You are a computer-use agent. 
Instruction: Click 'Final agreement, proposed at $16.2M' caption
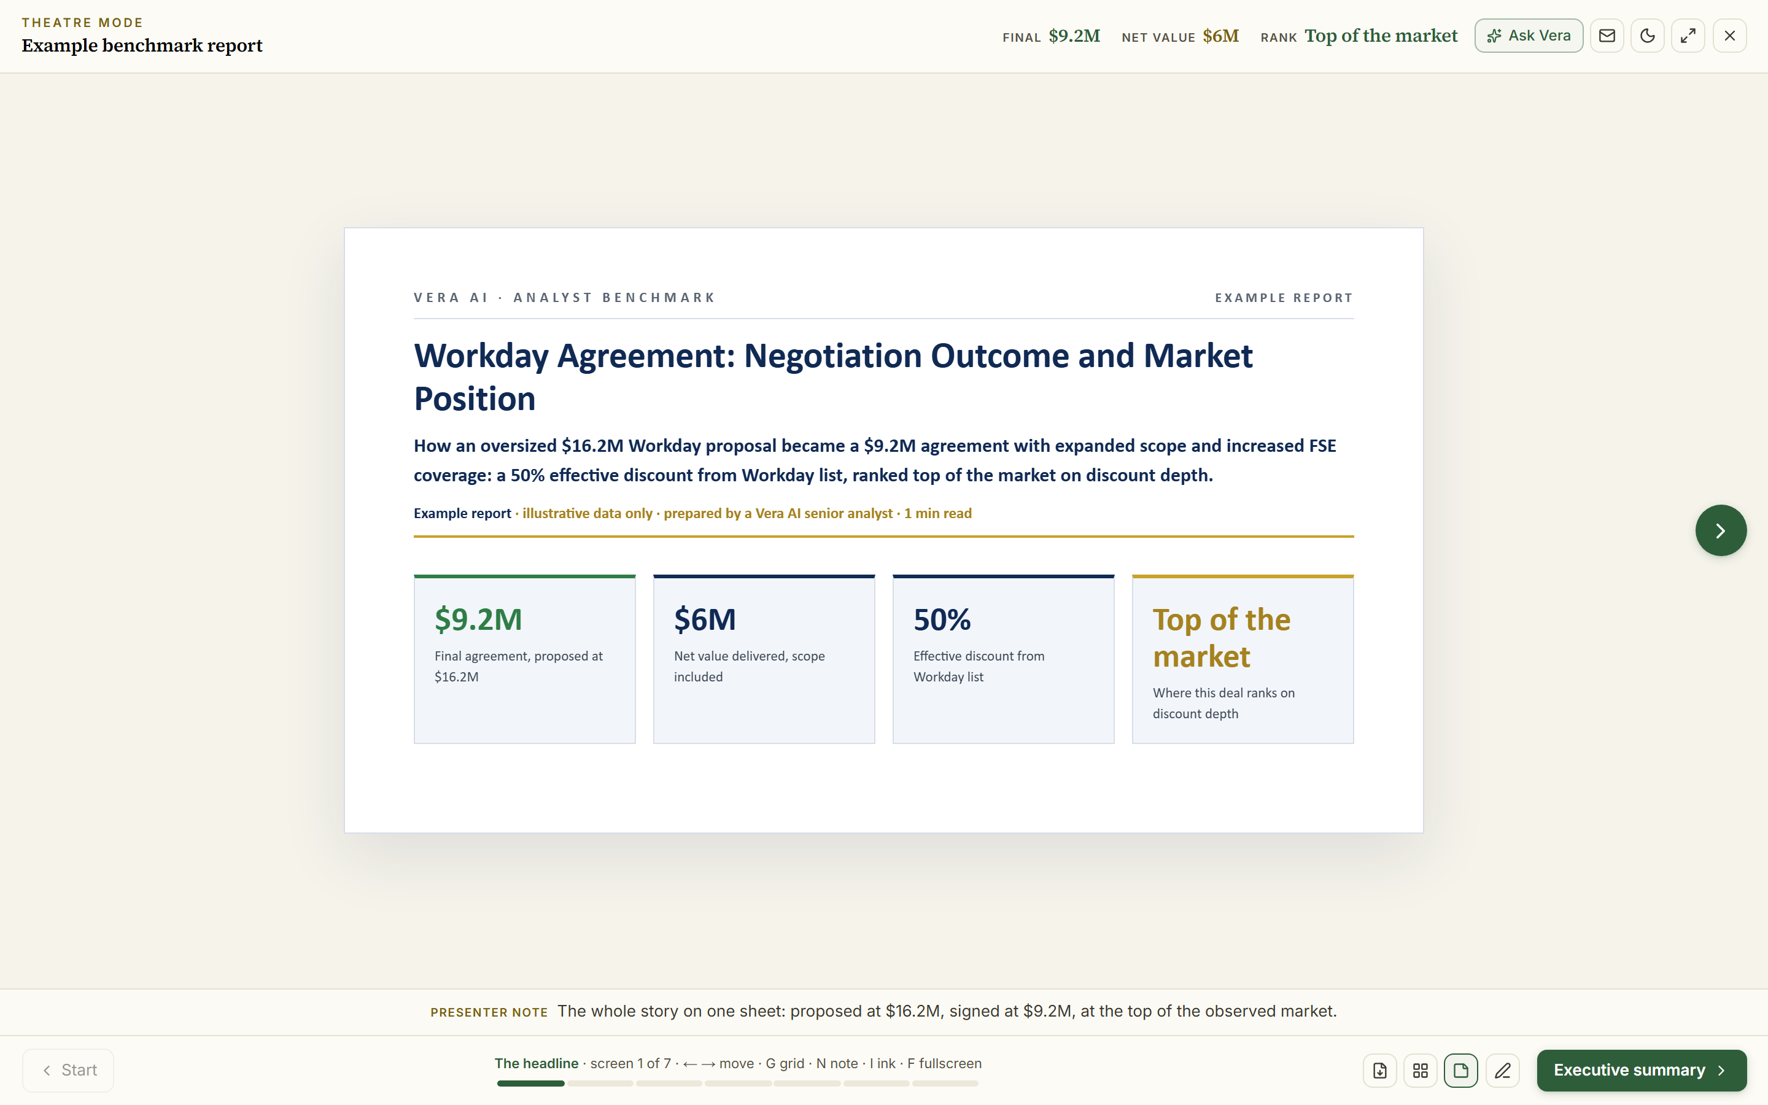coord(519,667)
